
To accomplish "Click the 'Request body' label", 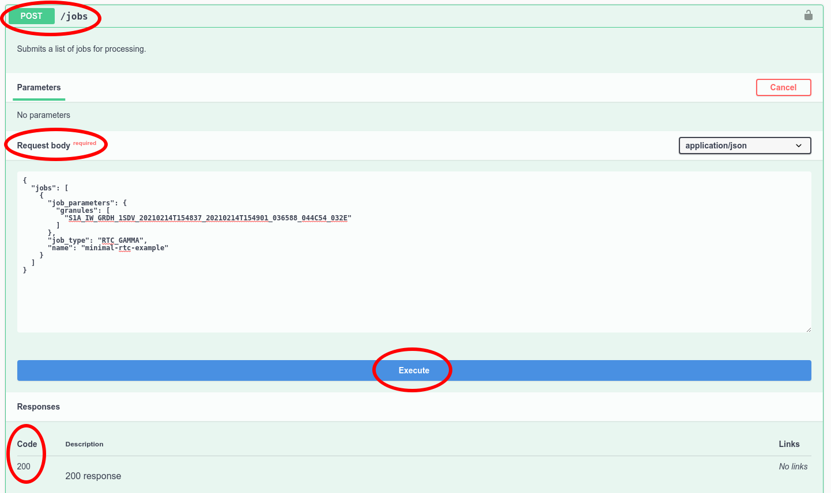I will coord(43,146).
